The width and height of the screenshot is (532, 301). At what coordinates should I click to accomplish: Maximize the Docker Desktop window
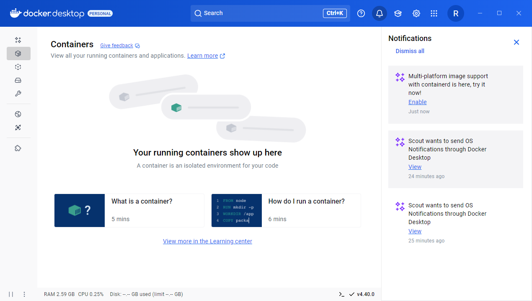coord(499,13)
